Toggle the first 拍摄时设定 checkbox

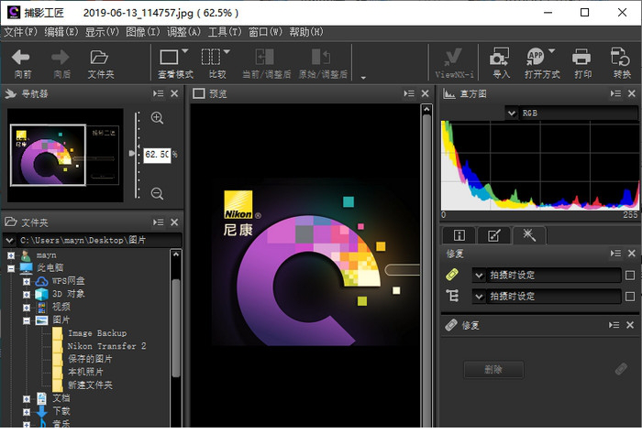629,275
